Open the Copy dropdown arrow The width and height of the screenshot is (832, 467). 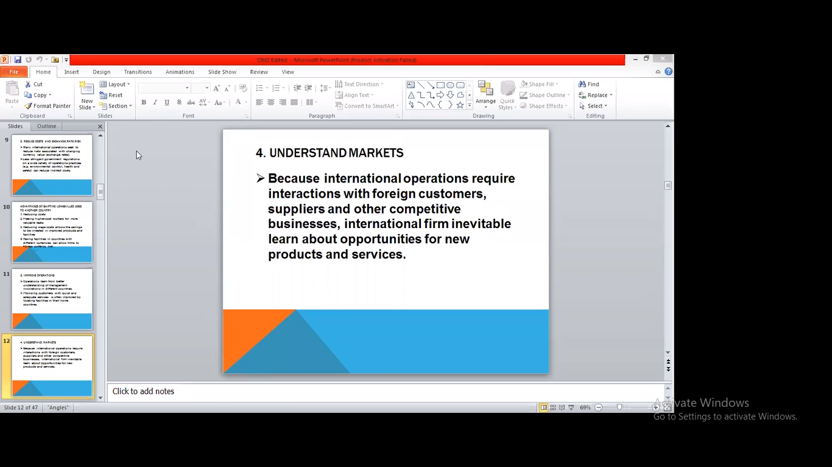pos(50,95)
